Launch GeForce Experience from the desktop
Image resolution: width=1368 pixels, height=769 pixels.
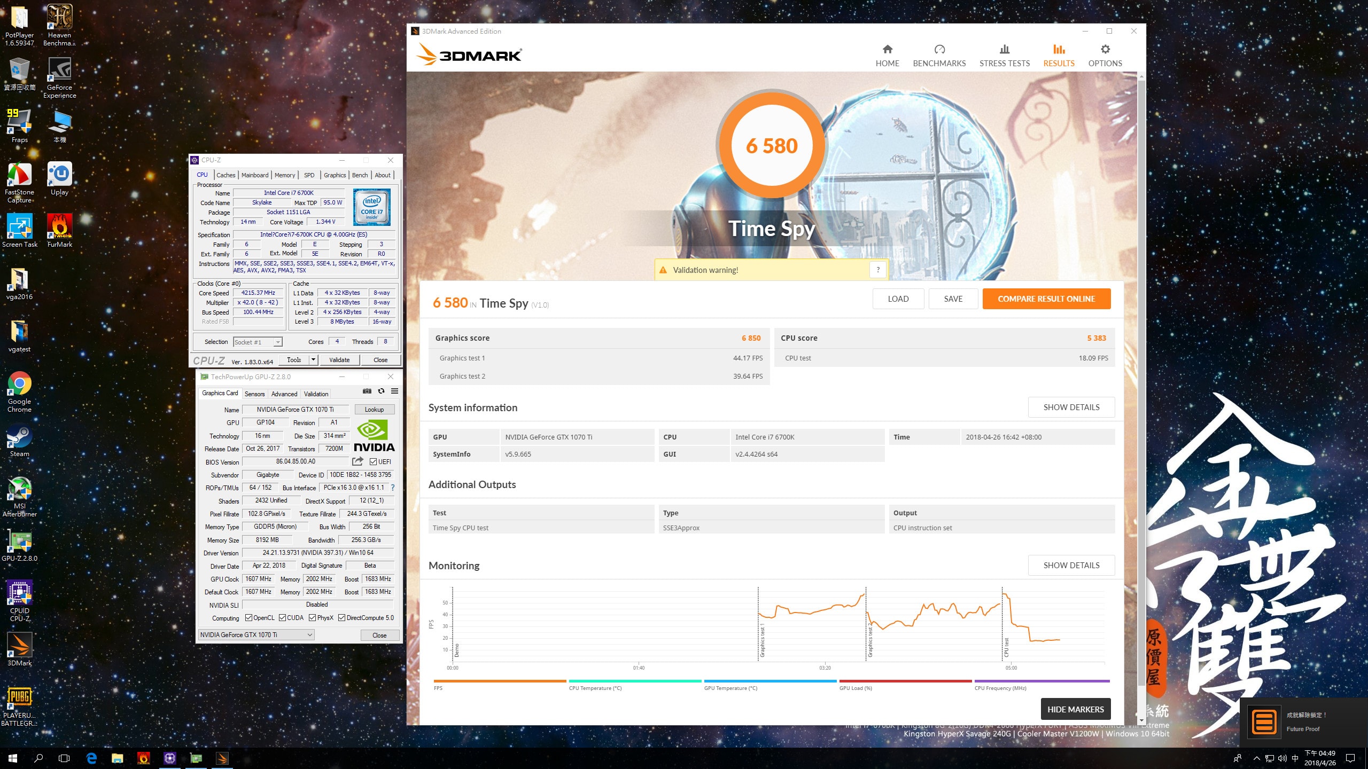pyautogui.click(x=59, y=78)
